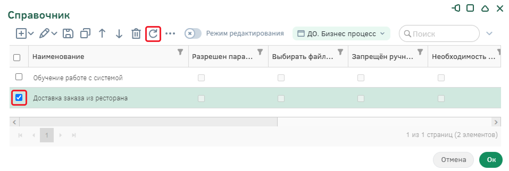509x171 pixels.
Task: Expand the chevron next to search
Action: pyautogui.click(x=489, y=34)
